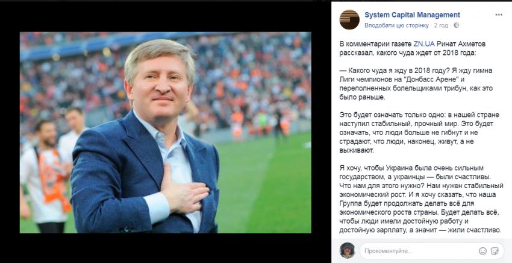
Task: Click the globe public-audience icon
Action: (x=456, y=25)
